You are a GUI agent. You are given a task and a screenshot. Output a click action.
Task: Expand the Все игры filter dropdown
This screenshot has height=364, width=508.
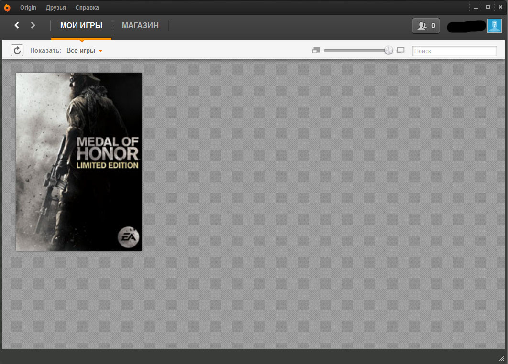click(85, 51)
